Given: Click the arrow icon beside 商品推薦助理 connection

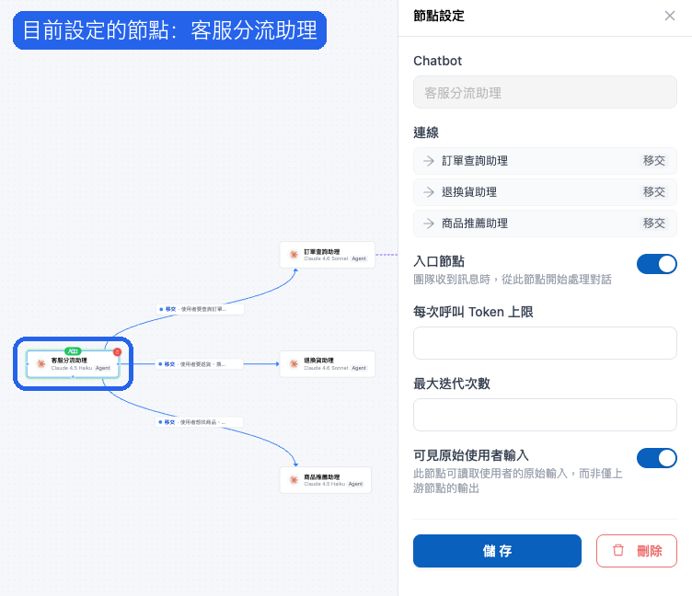Looking at the screenshot, I should tap(429, 223).
